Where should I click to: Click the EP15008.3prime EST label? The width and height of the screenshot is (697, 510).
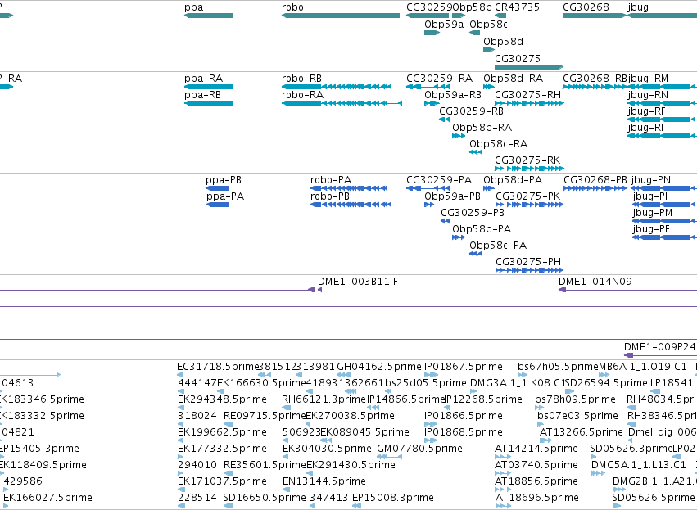point(393,498)
